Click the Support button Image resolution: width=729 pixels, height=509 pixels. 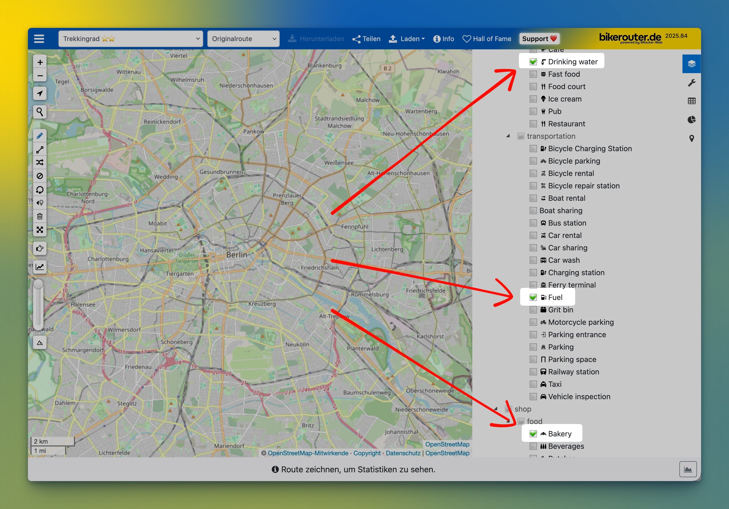pos(539,39)
